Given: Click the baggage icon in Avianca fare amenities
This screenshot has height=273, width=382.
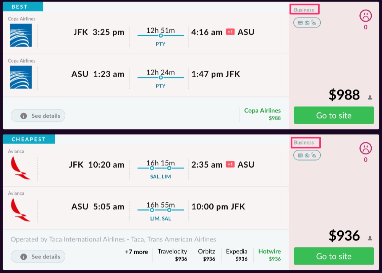Looking at the screenshot, I should (307, 155).
